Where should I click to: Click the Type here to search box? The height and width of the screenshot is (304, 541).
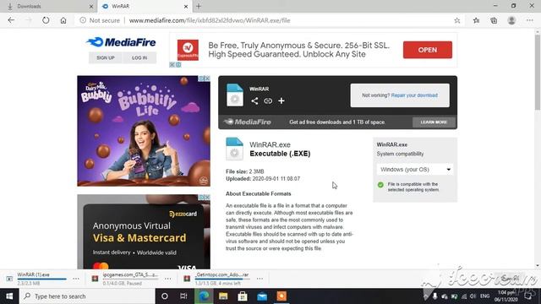tap(87, 296)
